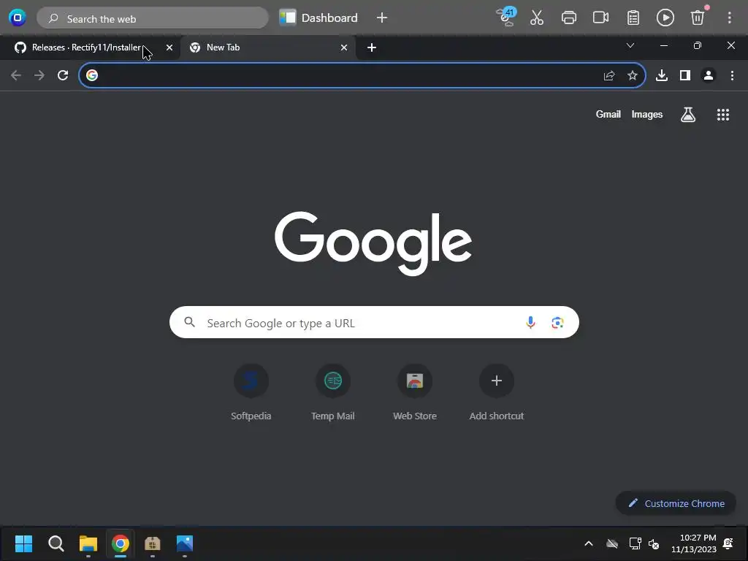748x561 pixels.
Task: Click the outer toolbar blue logo icon
Action: 18,18
